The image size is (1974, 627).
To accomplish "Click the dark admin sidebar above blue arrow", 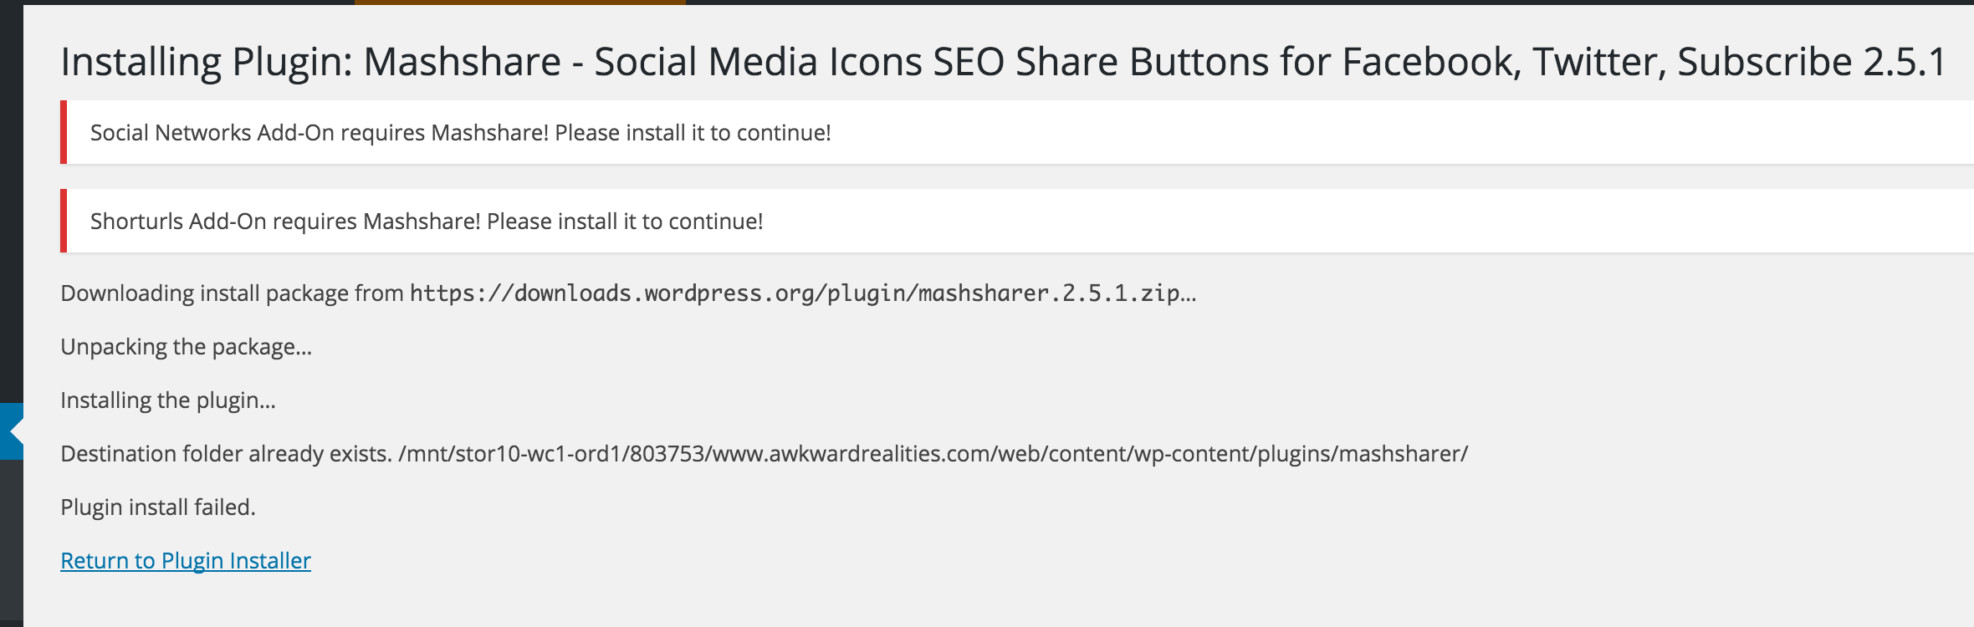I will [x=12, y=201].
